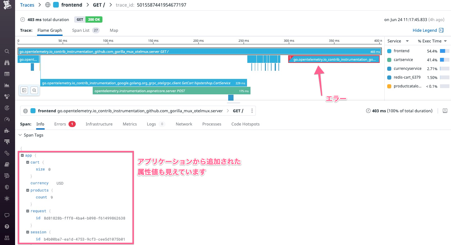
Task: Click the globe icon in the top breadcrumb
Action: coord(48,5)
